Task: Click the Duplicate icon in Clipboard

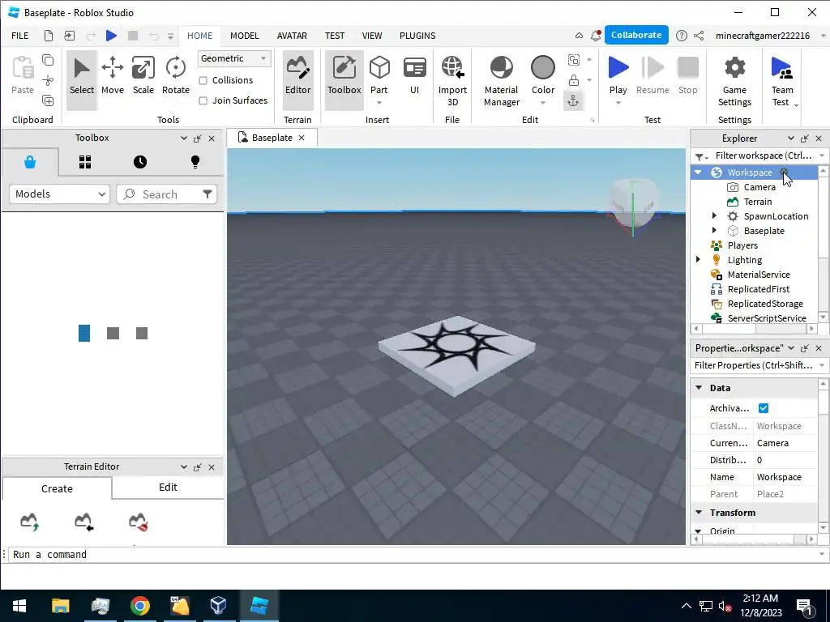Action: tap(48, 100)
